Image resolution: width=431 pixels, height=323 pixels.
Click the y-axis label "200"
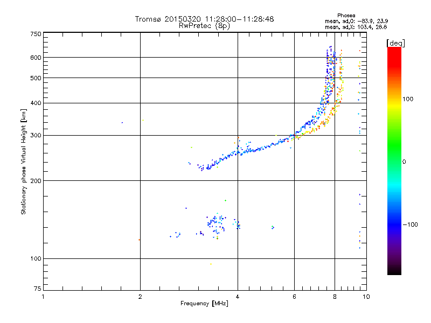point(36,181)
